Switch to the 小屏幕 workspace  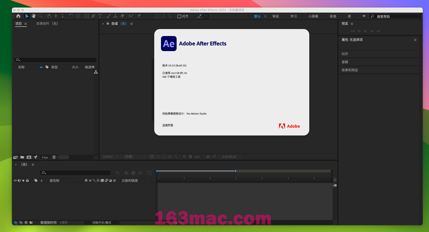[313, 16]
